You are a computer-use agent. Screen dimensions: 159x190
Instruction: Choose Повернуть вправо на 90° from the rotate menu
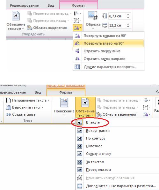point(109,36)
